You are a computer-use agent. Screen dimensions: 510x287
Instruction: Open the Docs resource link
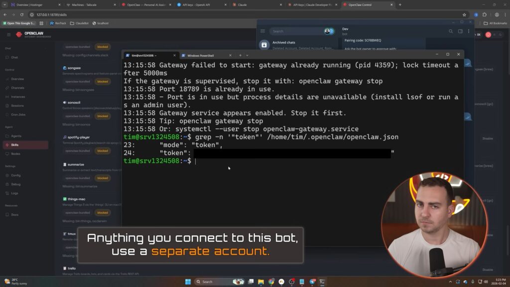point(15,215)
